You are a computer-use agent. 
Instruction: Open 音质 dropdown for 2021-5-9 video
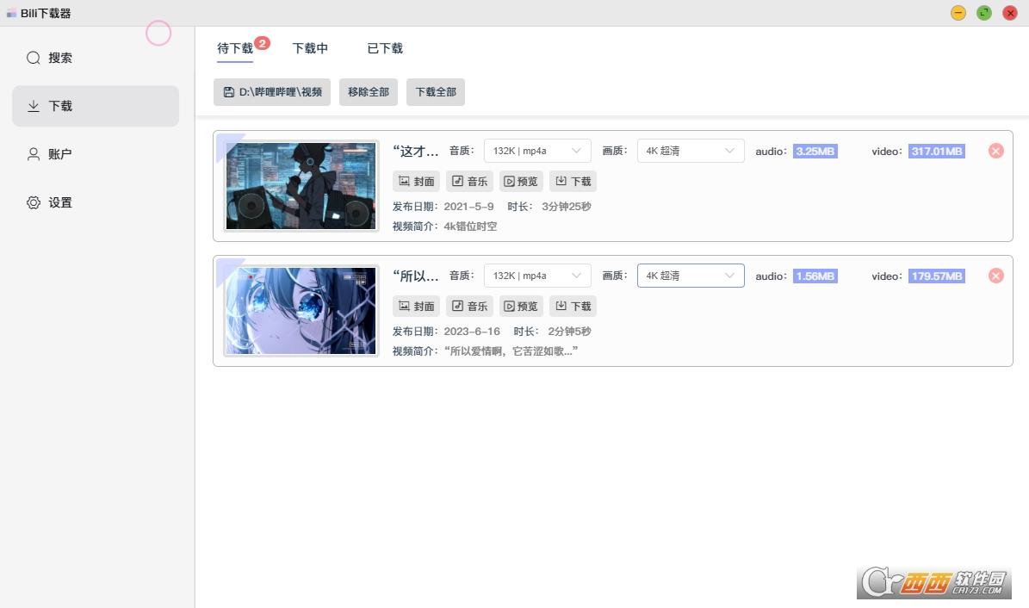point(537,151)
